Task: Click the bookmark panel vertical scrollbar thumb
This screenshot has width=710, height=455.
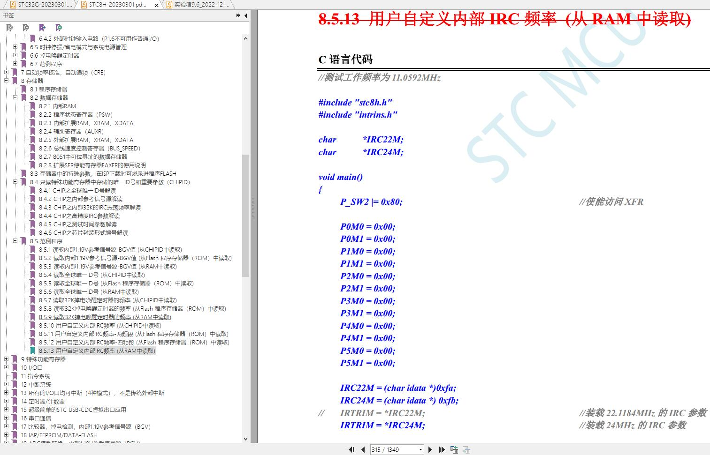Action: (245, 215)
